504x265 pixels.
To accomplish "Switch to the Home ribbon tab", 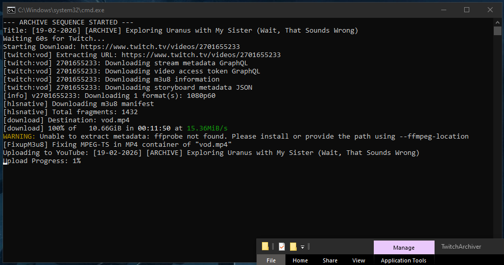I will coord(300,260).
